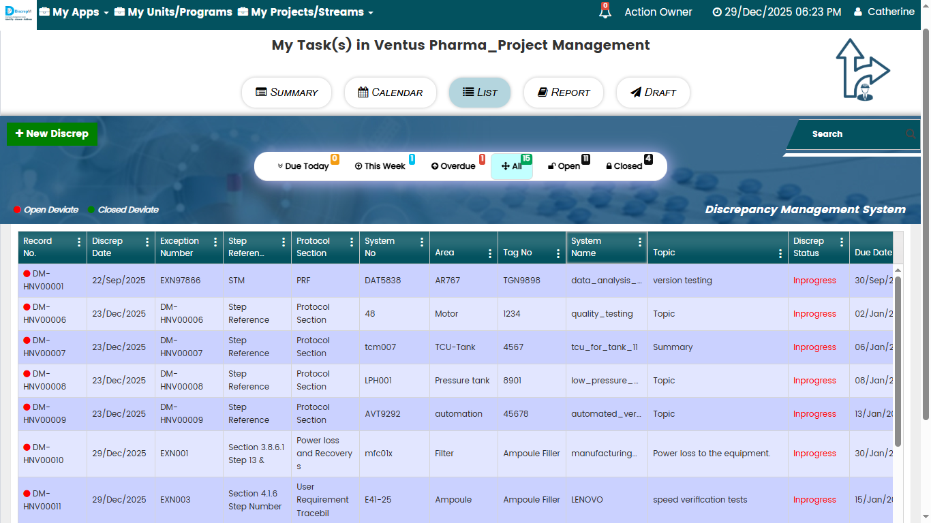931x523 pixels.
Task: Show only Closed discrepancies
Action: [624, 166]
